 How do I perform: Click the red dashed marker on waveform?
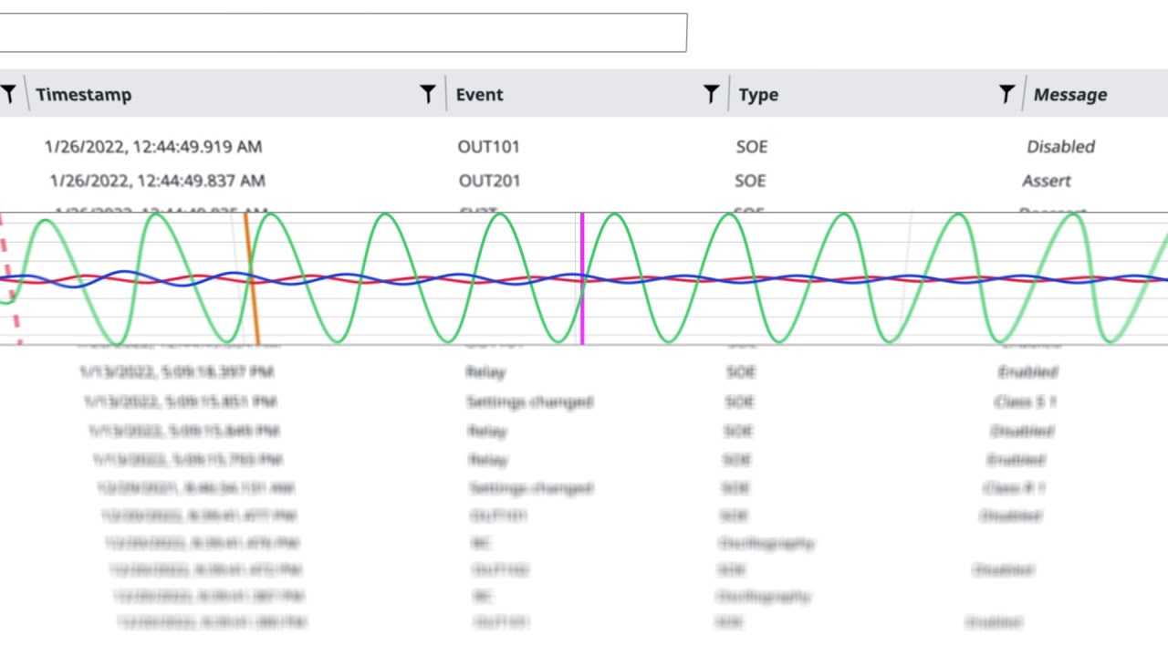(11, 278)
